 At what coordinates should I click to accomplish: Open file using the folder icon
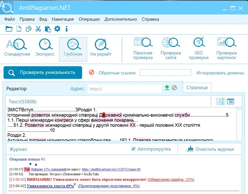tap(9, 29)
